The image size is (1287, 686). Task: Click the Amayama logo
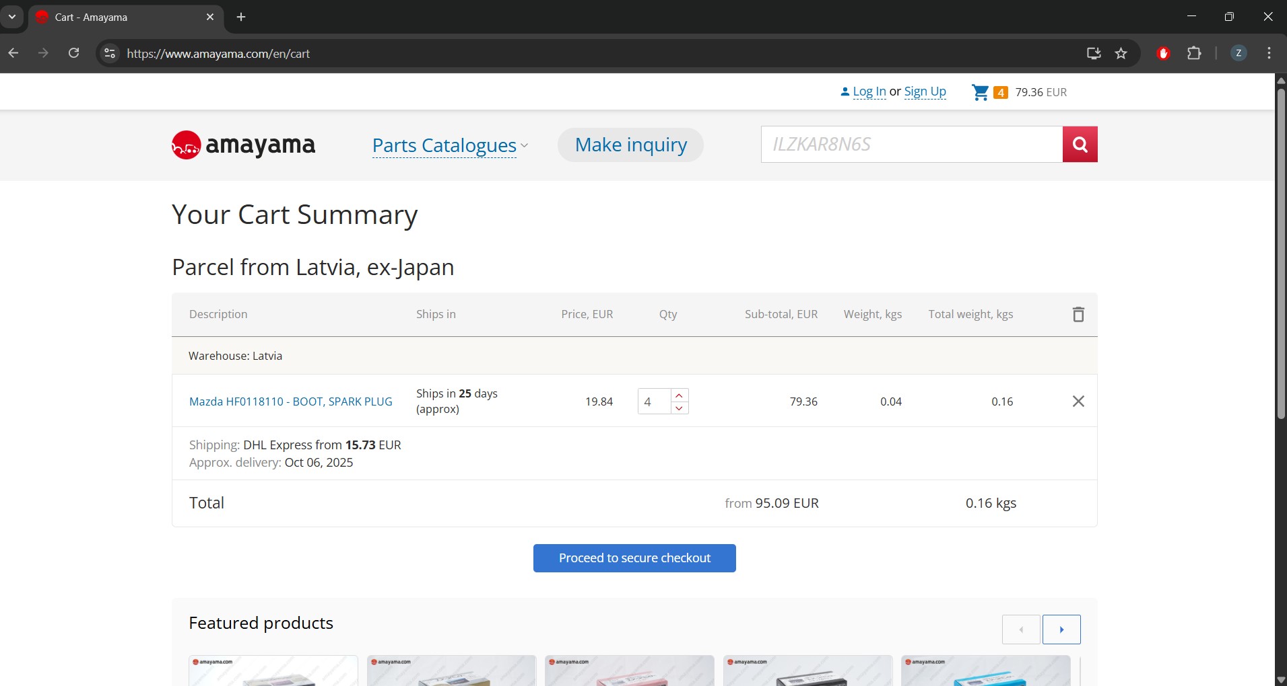(x=243, y=145)
